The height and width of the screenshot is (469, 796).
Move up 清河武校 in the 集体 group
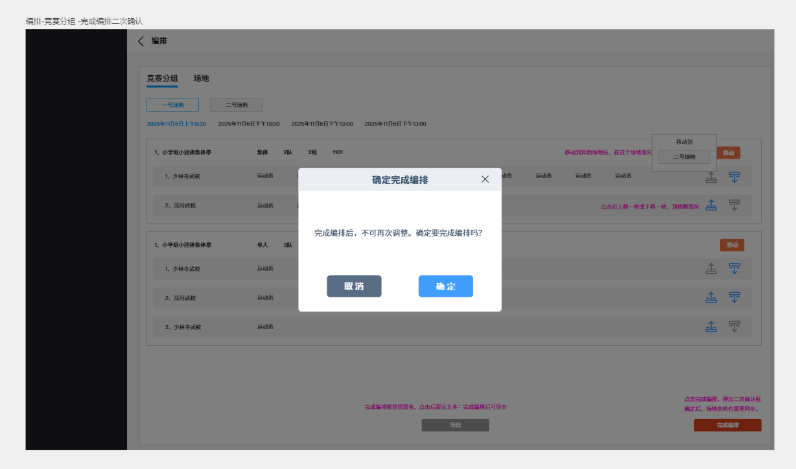711,205
